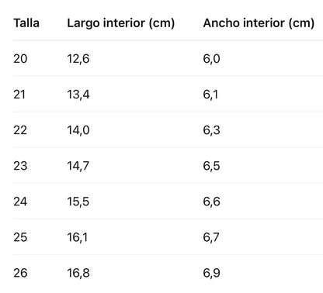Click the 14,0 length value
Image resolution: width=323 pixels, height=293 pixels.
(78, 130)
